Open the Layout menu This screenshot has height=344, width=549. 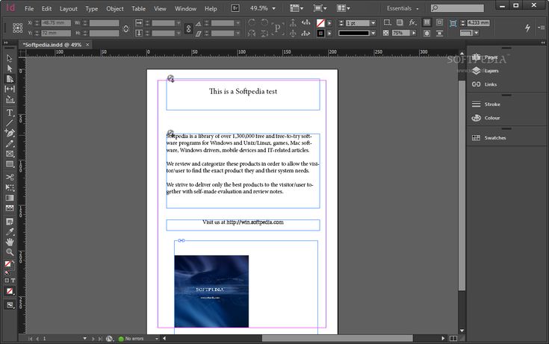[68, 8]
